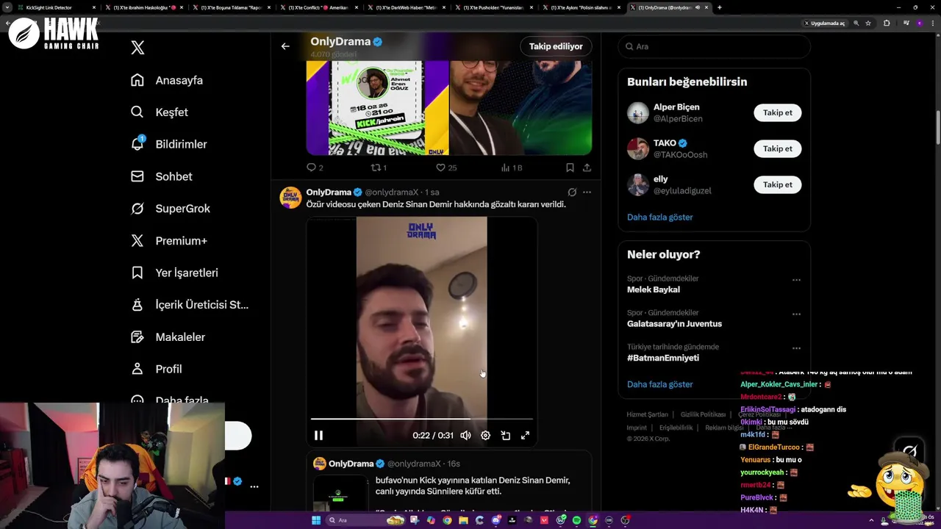Image resolution: width=941 pixels, height=529 pixels.
Task: Open Gizlilik Politikası footer link
Action: pos(703,414)
